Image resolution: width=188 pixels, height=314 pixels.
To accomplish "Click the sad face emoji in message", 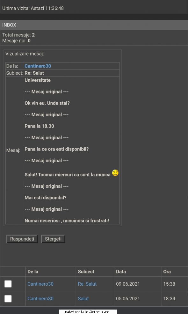I will (115, 172).
